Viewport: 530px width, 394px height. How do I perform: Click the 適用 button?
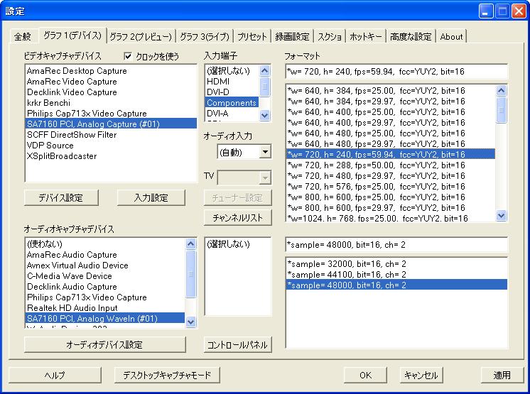point(502,375)
